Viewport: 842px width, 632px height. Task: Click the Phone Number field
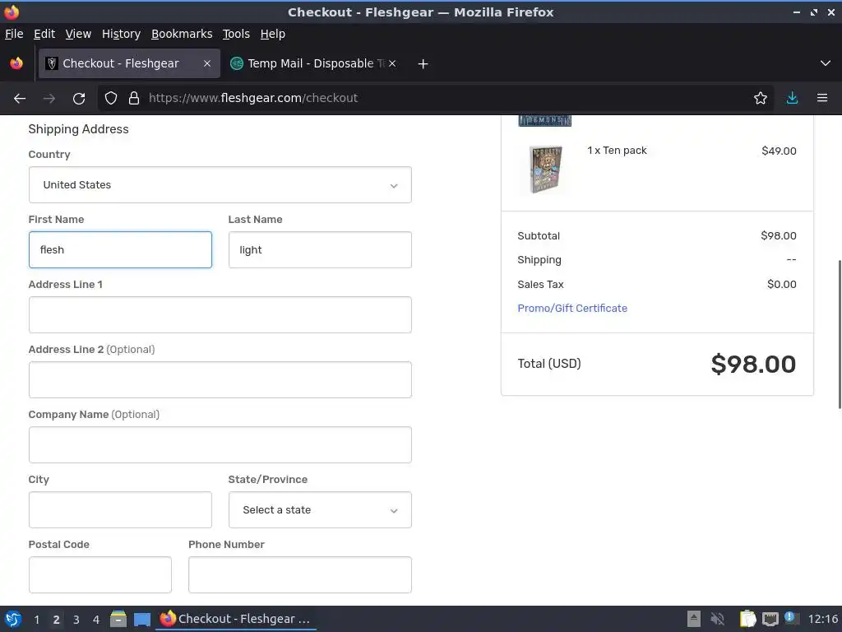point(299,575)
